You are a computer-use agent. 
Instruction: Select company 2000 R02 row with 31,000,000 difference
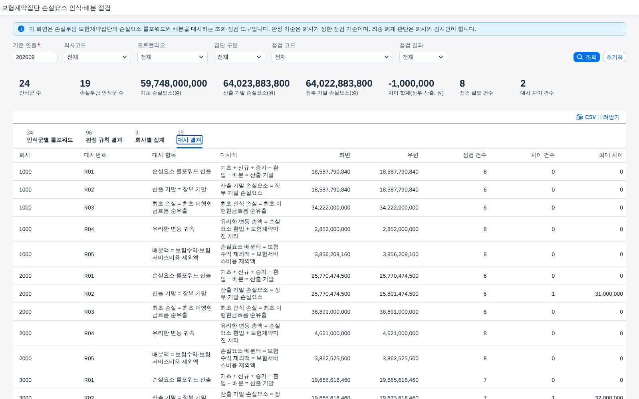tap(319, 294)
